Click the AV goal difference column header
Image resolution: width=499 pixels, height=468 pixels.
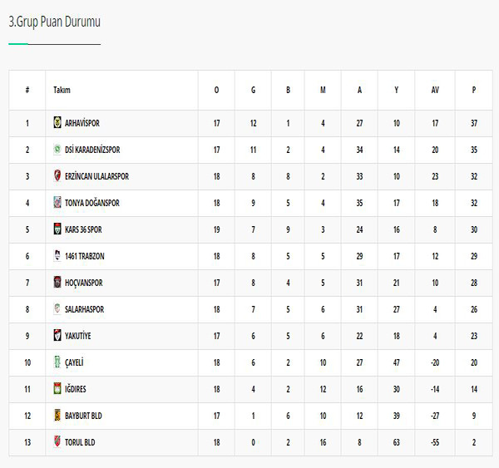tap(435, 90)
